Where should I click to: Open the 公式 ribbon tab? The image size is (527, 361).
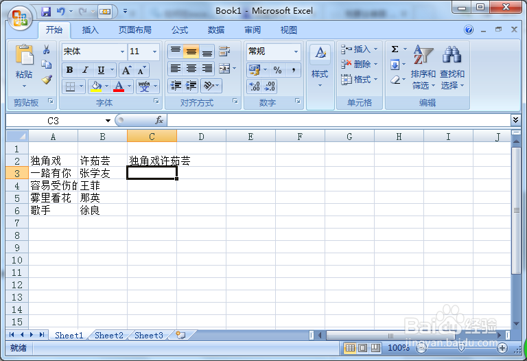pyautogui.click(x=180, y=30)
